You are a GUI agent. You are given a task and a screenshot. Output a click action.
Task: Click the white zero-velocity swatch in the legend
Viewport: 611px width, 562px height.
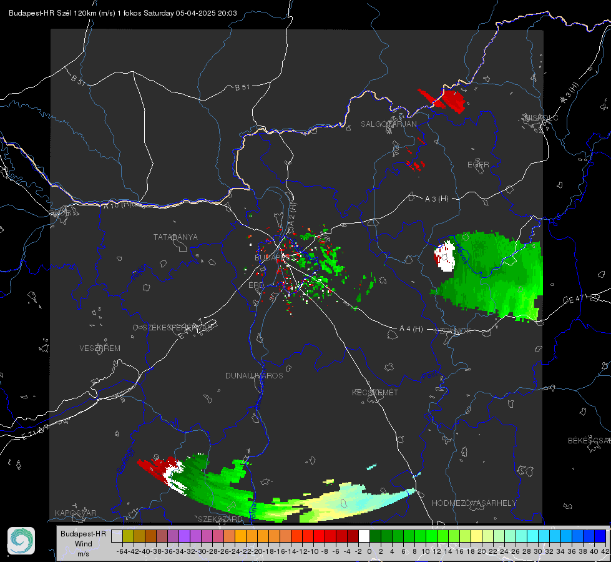[x=364, y=536]
